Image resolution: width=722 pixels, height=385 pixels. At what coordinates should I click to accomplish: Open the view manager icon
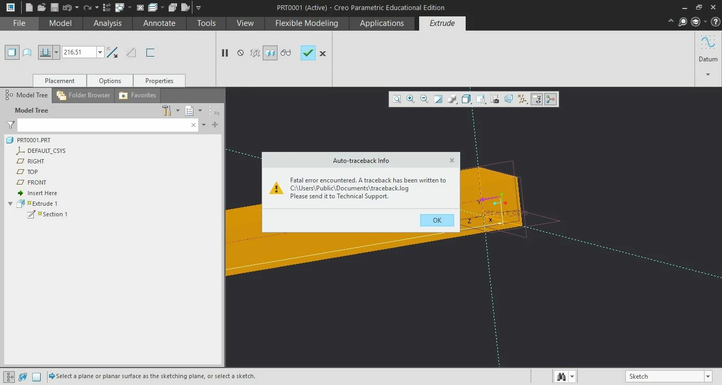coord(480,99)
